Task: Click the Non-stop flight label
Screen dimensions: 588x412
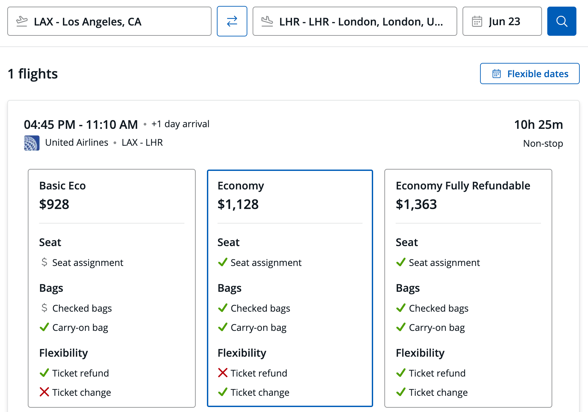Action: pos(543,143)
